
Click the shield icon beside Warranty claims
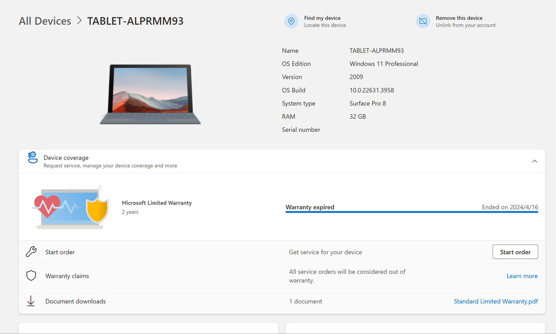31,276
